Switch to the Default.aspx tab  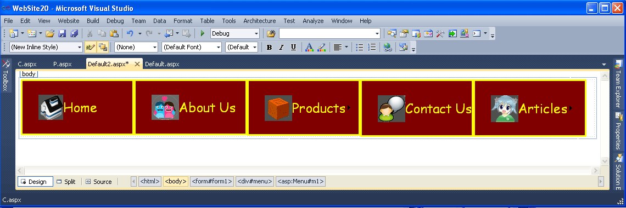(162, 64)
